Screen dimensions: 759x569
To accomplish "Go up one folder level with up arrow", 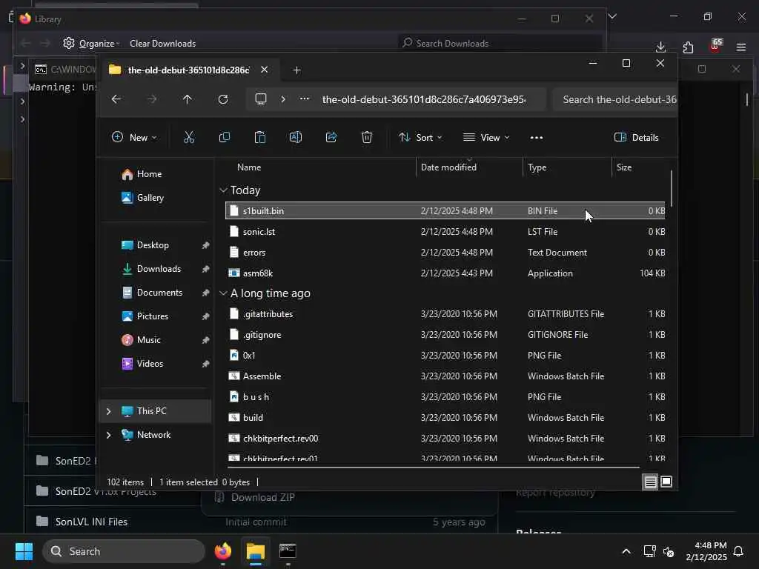I will (x=188, y=99).
